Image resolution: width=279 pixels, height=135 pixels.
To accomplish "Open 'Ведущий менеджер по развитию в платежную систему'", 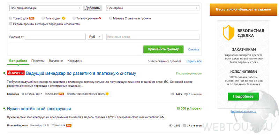I will pyautogui.click(x=81, y=73).
